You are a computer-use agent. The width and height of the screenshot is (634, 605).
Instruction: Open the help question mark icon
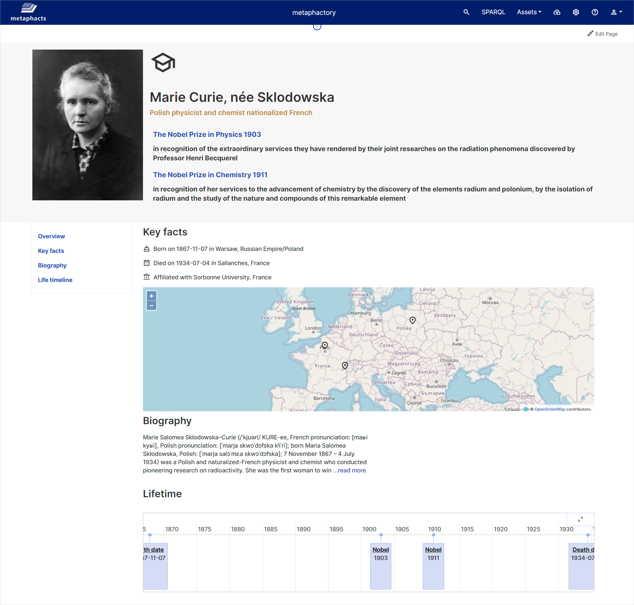click(x=595, y=12)
